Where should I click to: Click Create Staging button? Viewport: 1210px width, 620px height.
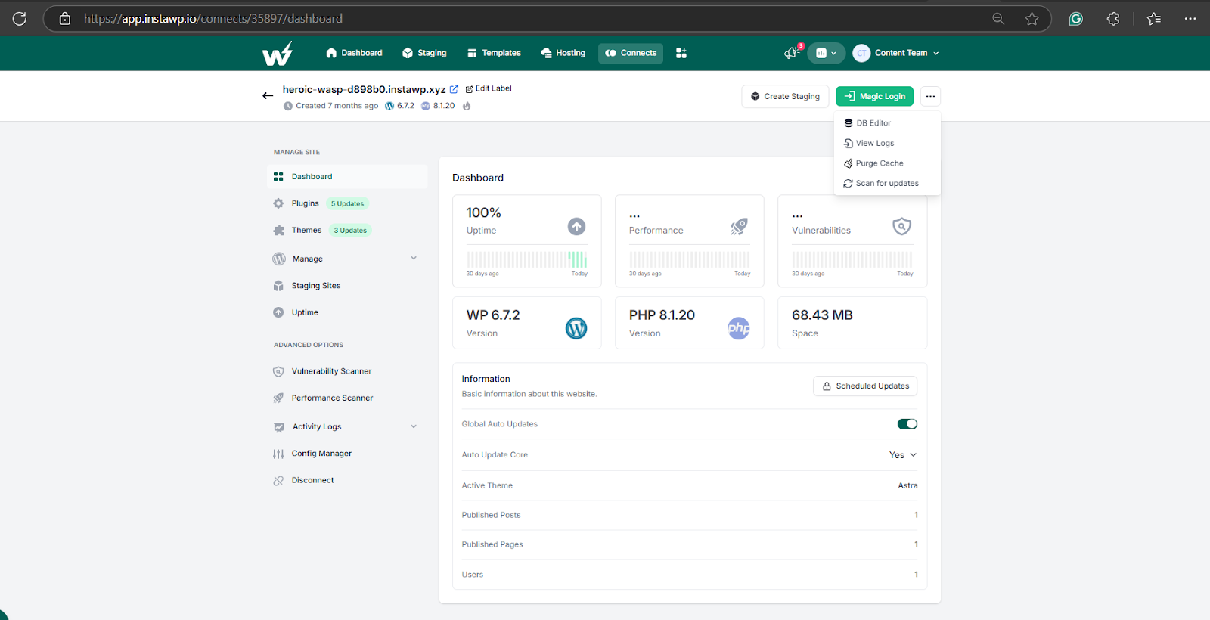point(785,96)
